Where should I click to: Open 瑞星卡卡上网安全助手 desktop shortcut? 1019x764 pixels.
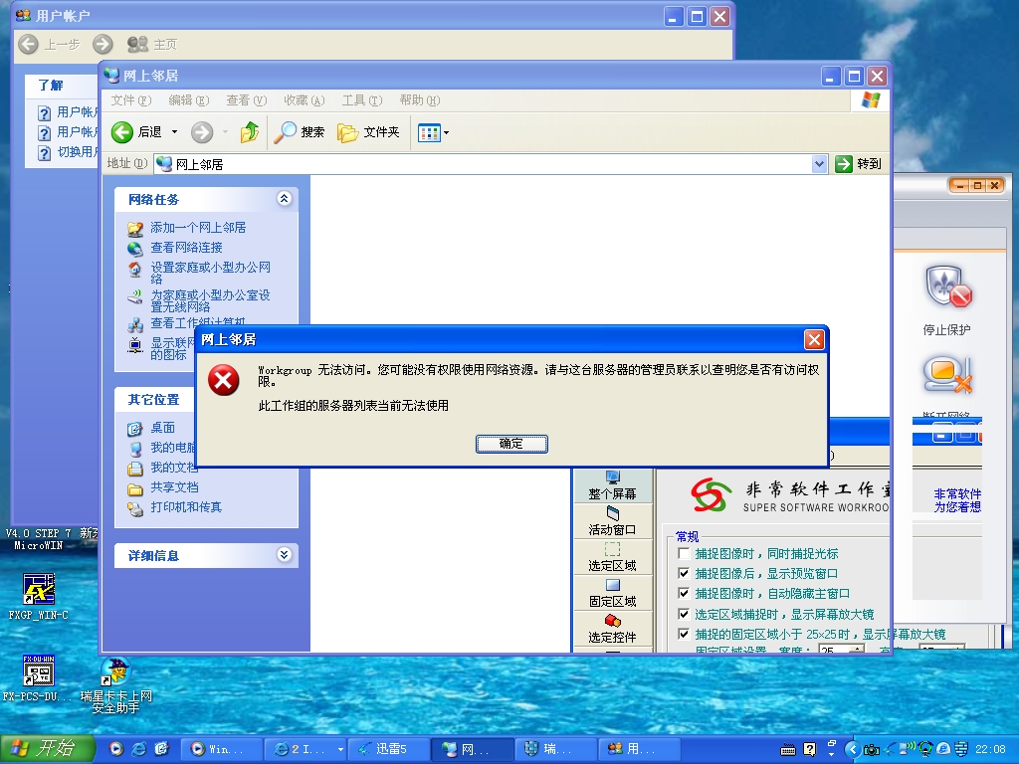point(115,684)
